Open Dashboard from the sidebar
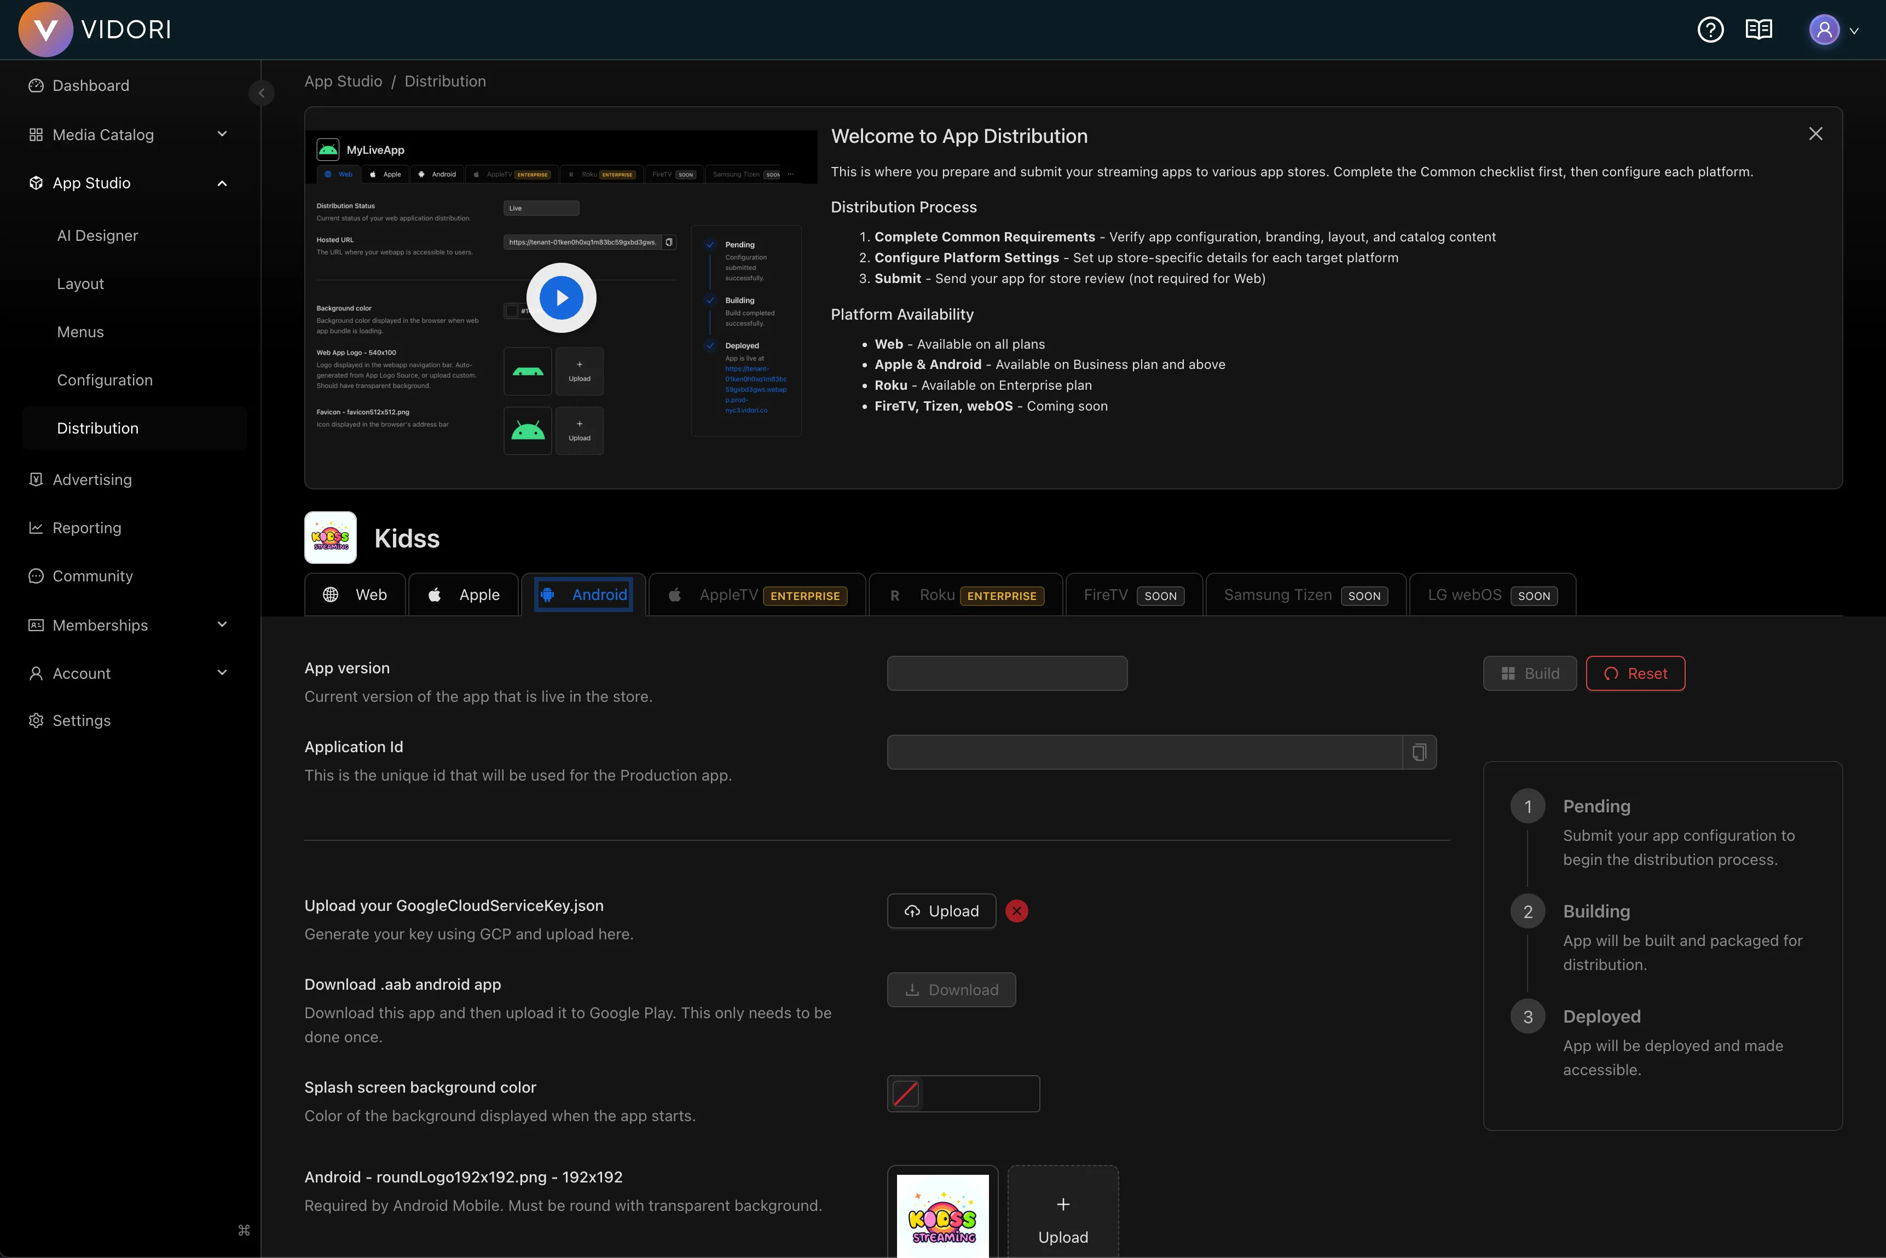This screenshot has width=1886, height=1258. [90, 85]
